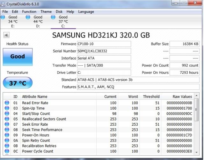
Task: Click status orb for Start/Stop Count
Action: [7, 113]
